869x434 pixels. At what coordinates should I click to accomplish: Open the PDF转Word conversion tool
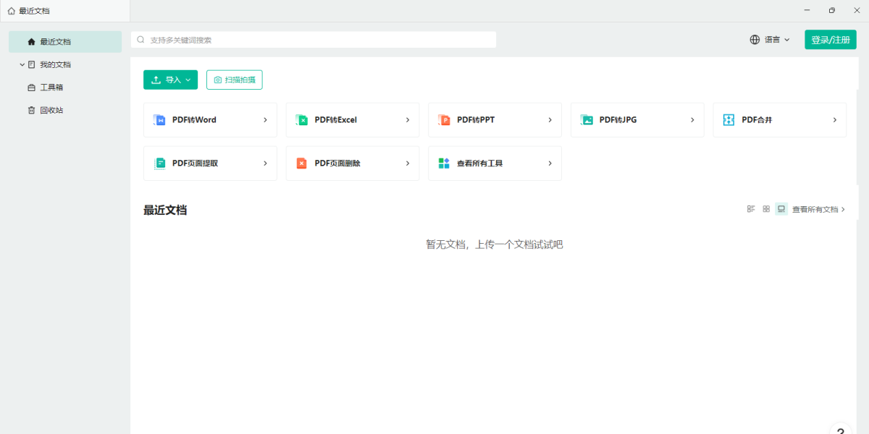(210, 120)
